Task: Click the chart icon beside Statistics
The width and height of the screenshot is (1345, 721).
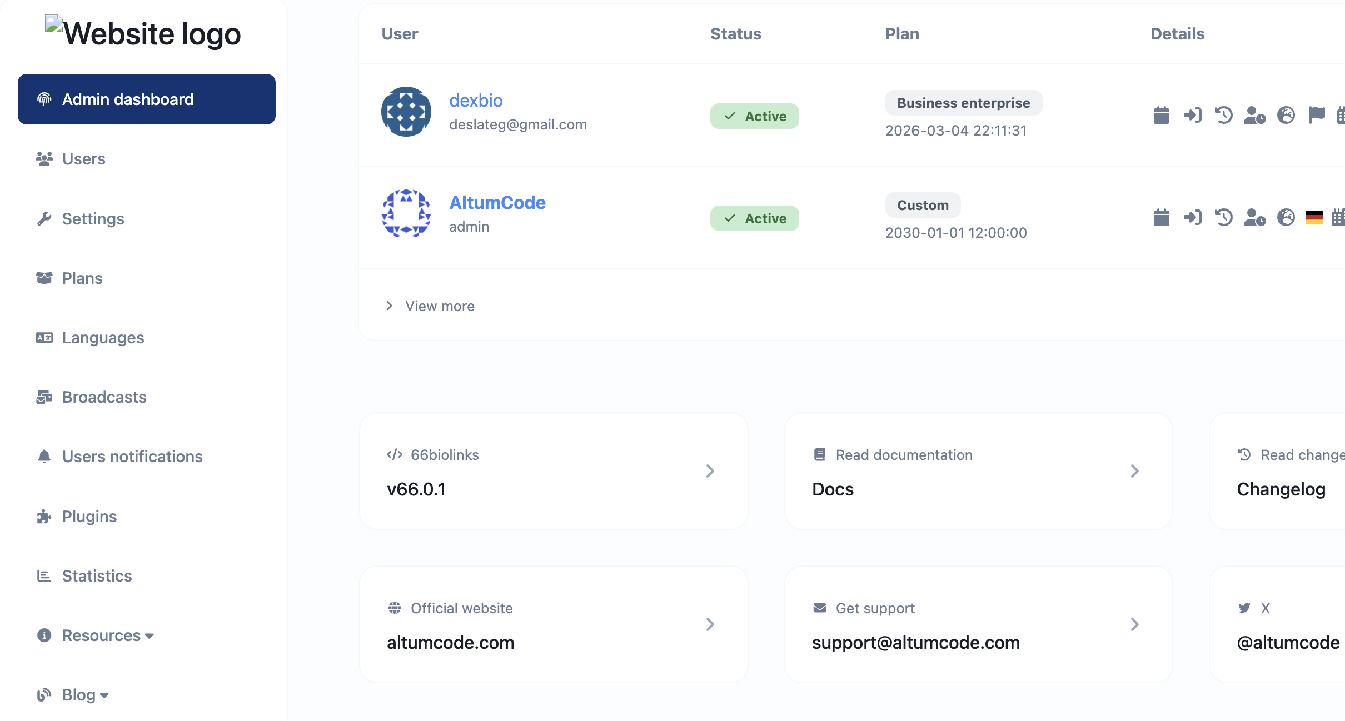Action: pos(44,576)
